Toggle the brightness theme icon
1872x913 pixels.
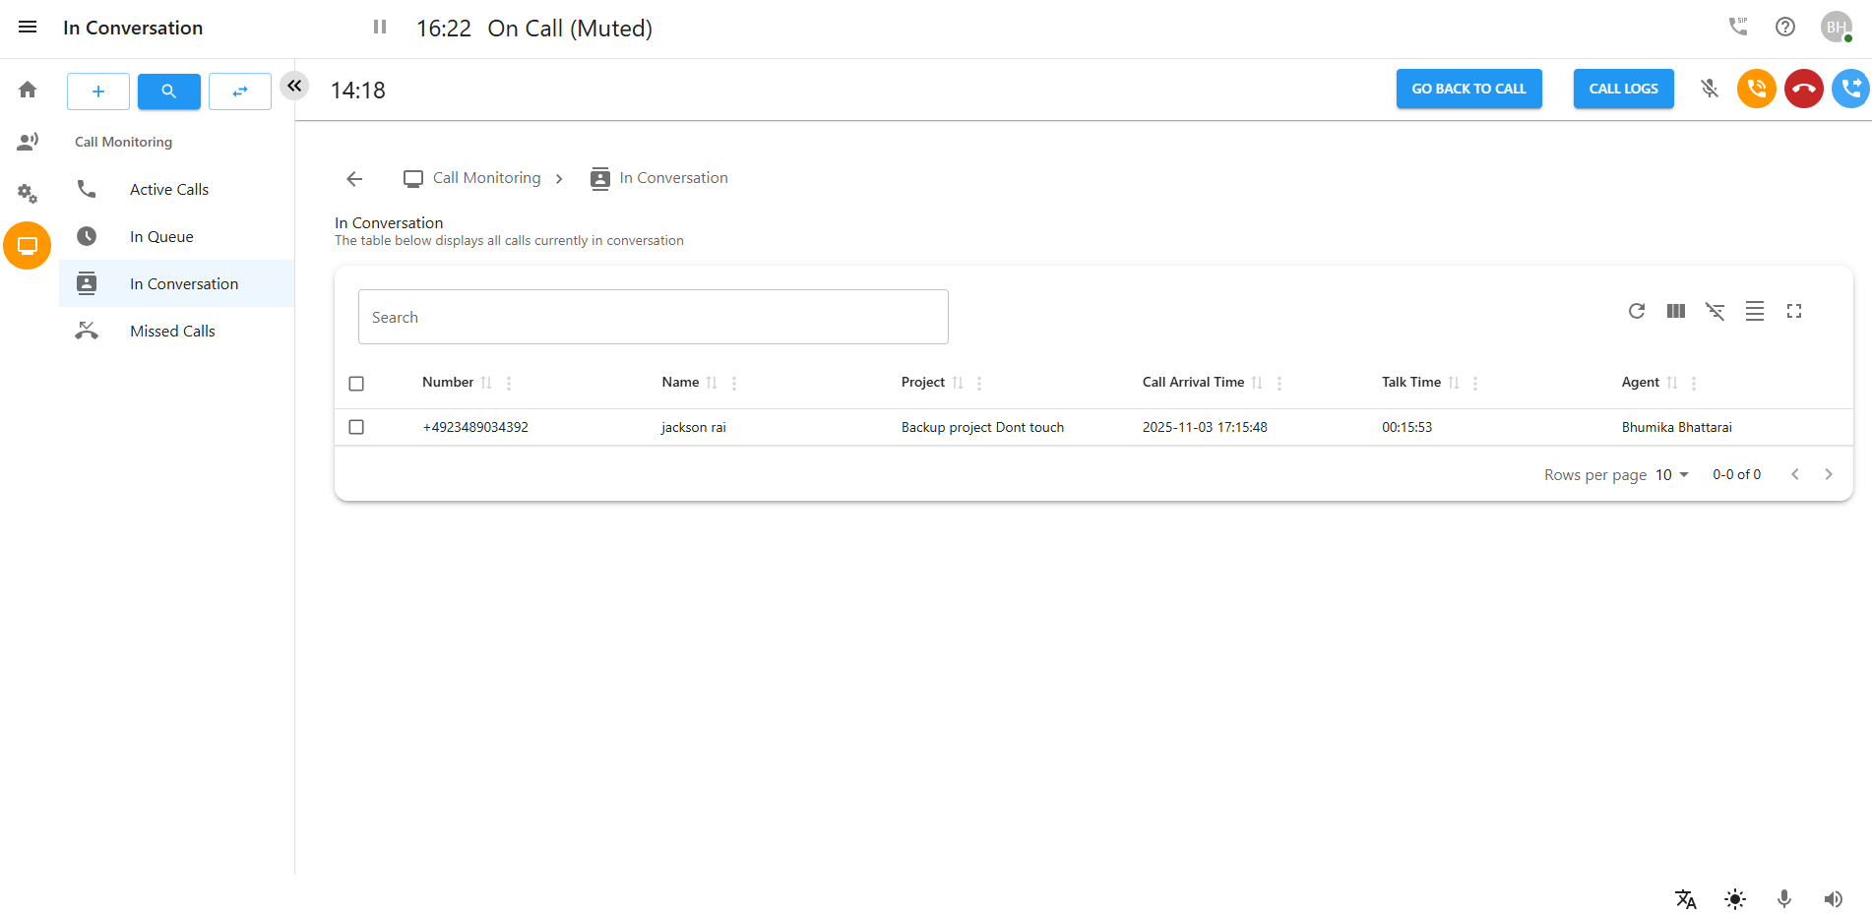click(x=1735, y=899)
